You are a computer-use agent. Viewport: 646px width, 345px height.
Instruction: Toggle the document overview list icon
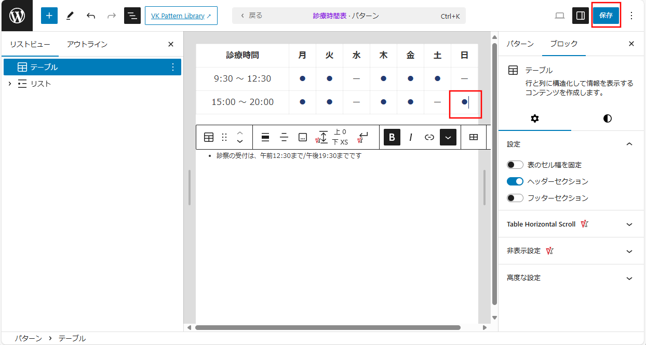point(132,16)
